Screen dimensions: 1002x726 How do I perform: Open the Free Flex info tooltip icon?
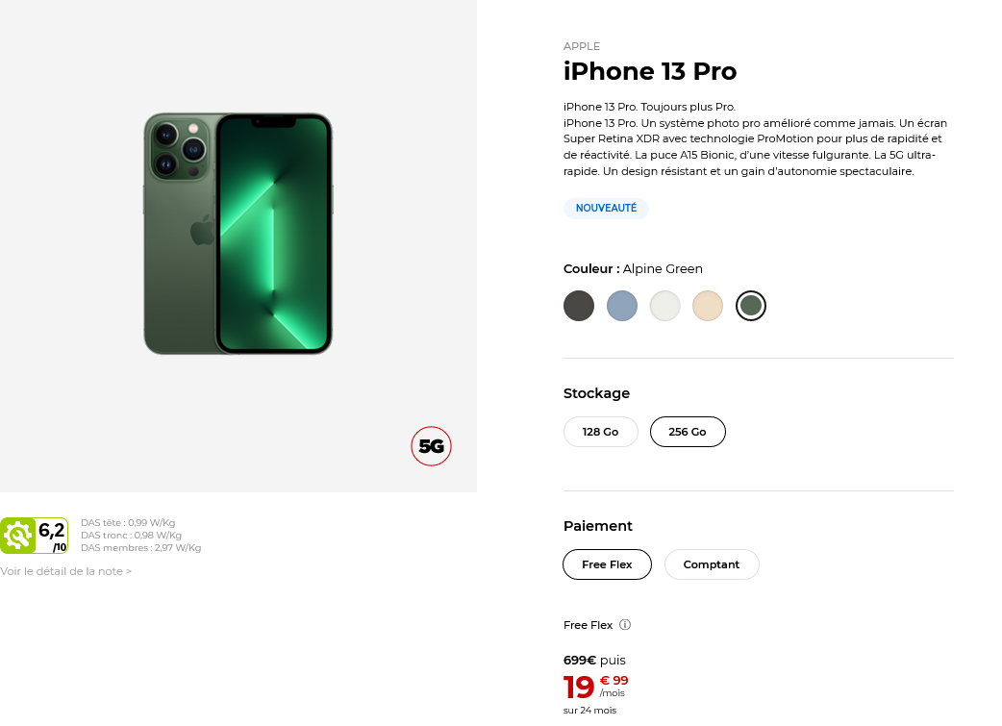click(625, 625)
